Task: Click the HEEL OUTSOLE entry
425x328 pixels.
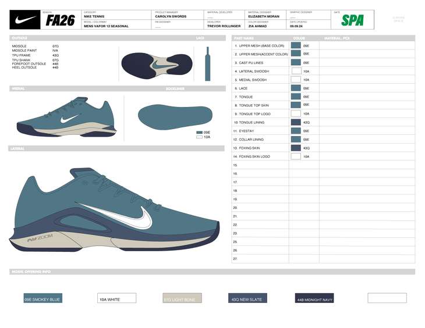Action: tap(24, 67)
